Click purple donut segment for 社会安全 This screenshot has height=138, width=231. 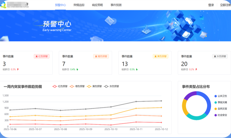(x=190, y=95)
